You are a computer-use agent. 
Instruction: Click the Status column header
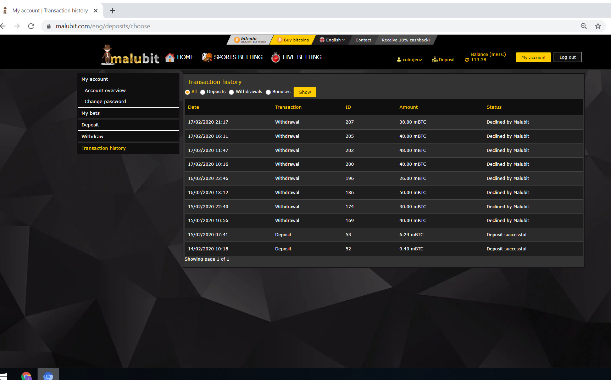click(494, 107)
